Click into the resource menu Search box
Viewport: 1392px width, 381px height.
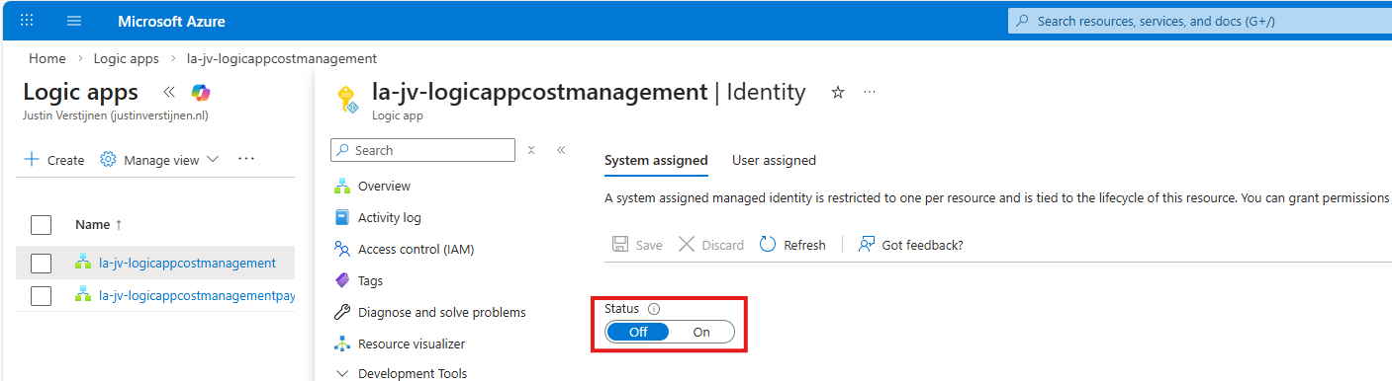coord(422,150)
